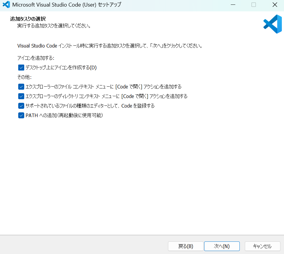
Task: Toggle the register Code as editor checkbox
Action: (21, 106)
